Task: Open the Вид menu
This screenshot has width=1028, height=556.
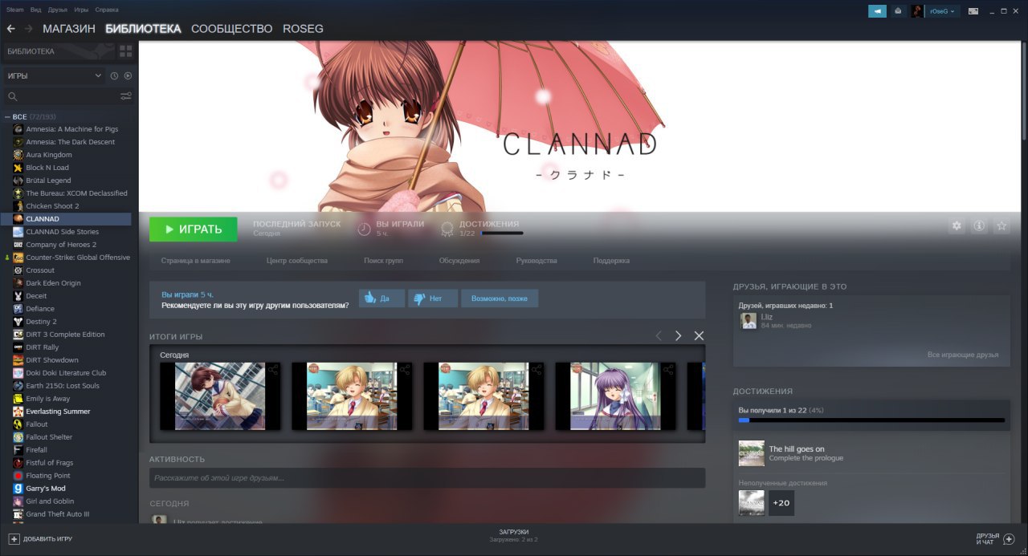Action: pyautogui.click(x=35, y=10)
